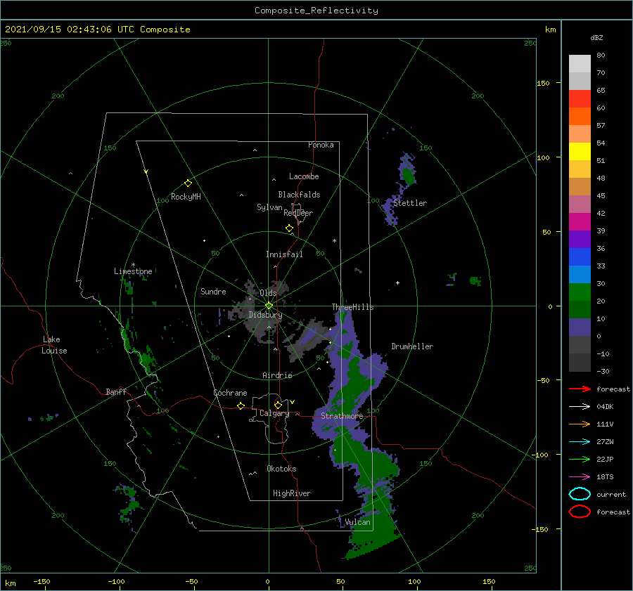Select yellow diamond marker below Cochrane
This screenshot has height=591, width=633.
coord(241,405)
